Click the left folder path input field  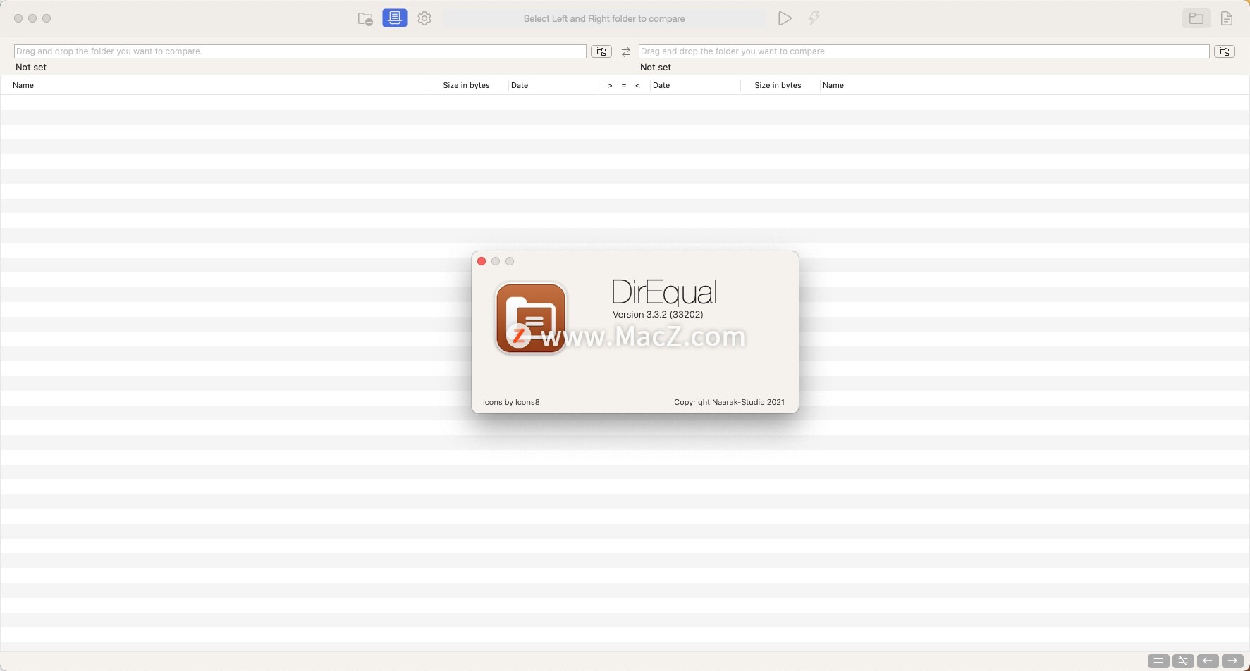click(x=300, y=51)
